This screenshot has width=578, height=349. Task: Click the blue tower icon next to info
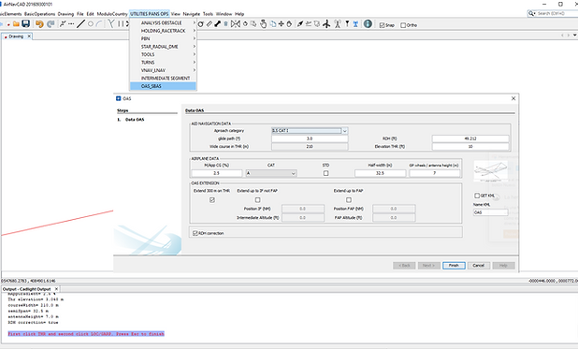(x=355, y=24)
